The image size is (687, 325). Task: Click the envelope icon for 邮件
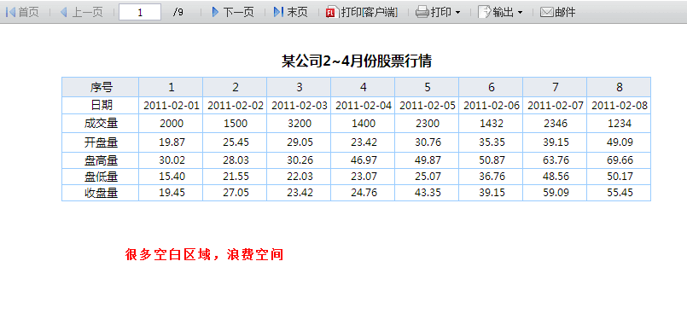[547, 12]
